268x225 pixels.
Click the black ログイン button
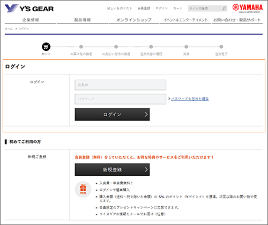tap(112, 115)
